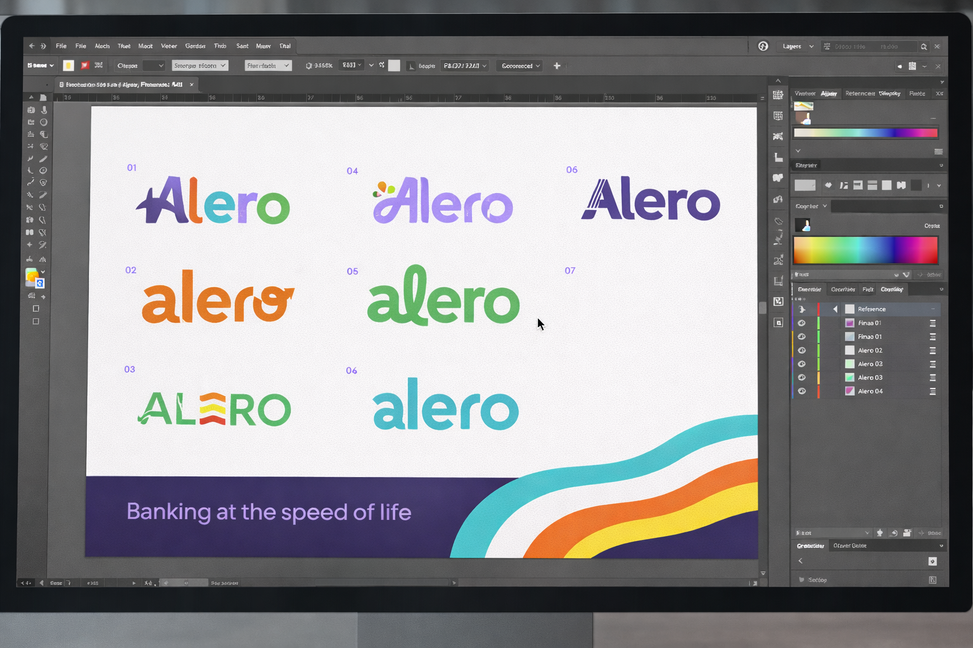Click the back arrow left of the File menu

click(x=32, y=46)
